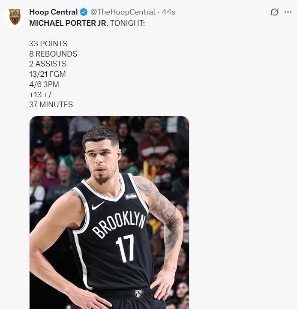Click the 33 POINTS line
The height and width of the screenshot is (309, 297).
point(48,44)
